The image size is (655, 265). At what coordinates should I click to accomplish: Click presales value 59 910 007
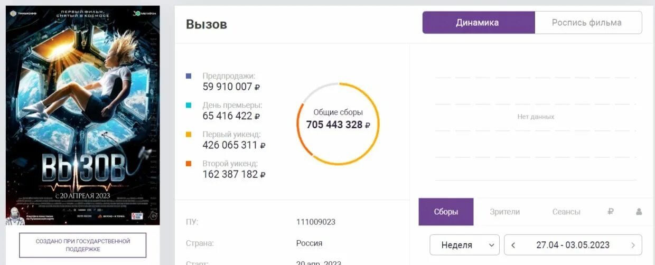tap(231, 87)
